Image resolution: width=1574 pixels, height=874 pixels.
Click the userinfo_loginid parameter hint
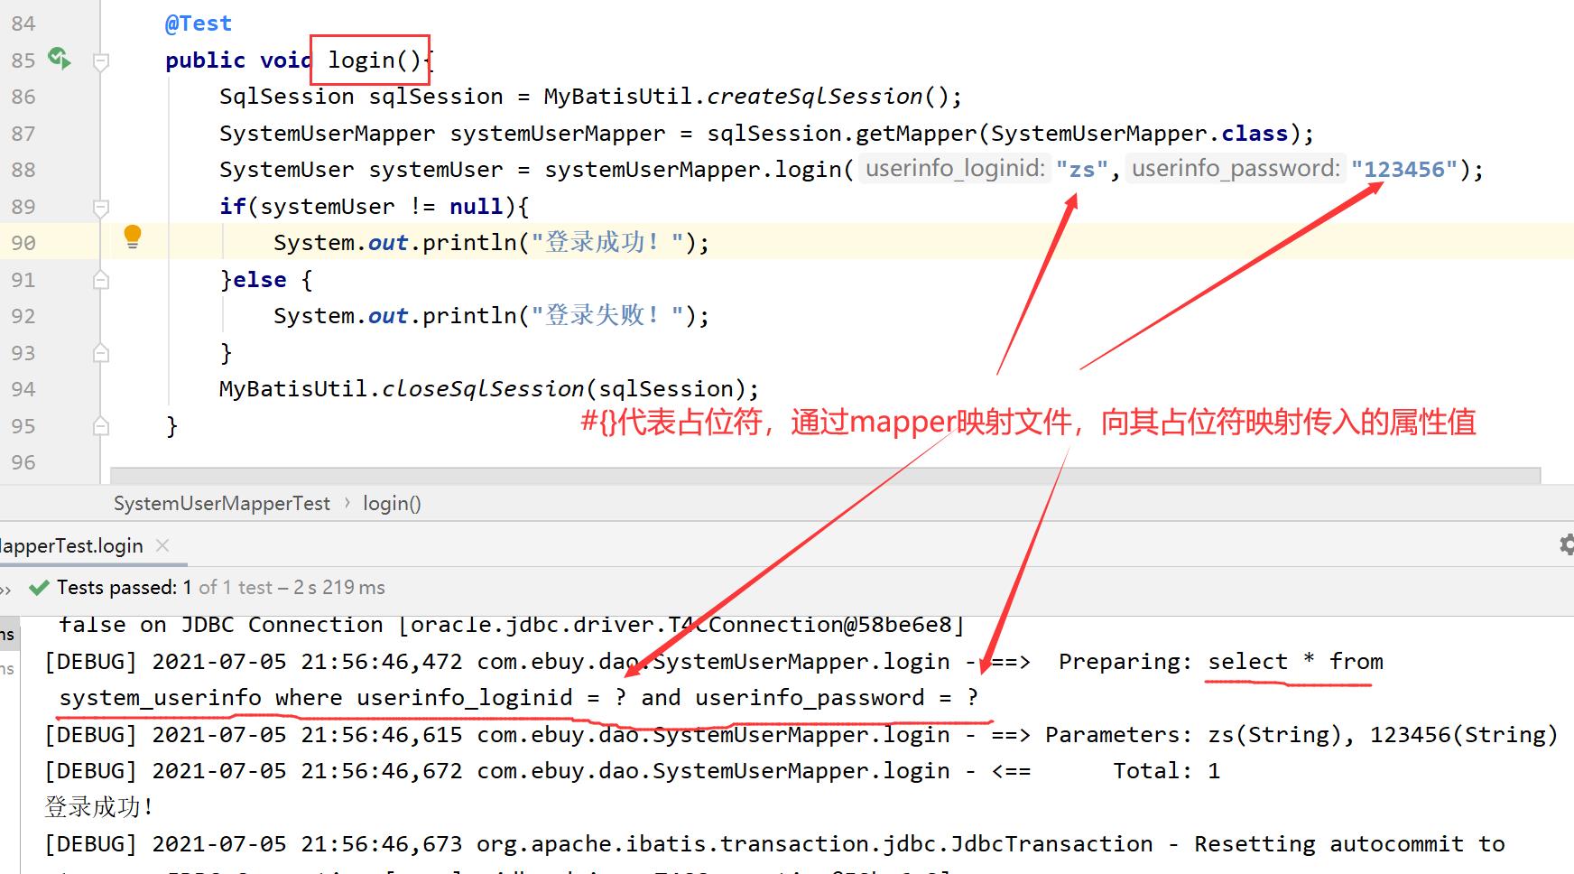[x=955, y=169]
